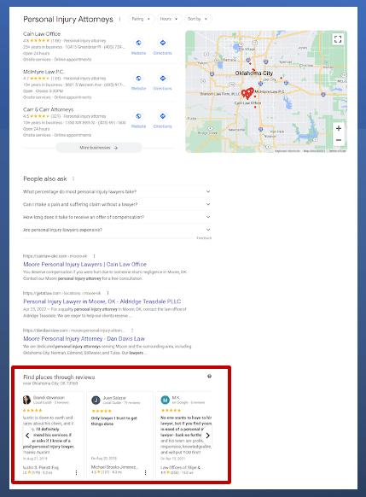
Task: Open 'Personal Injury Lawyer in Moore, OK - Aldridge Teasdale' result
Action: tap(102, 301)
